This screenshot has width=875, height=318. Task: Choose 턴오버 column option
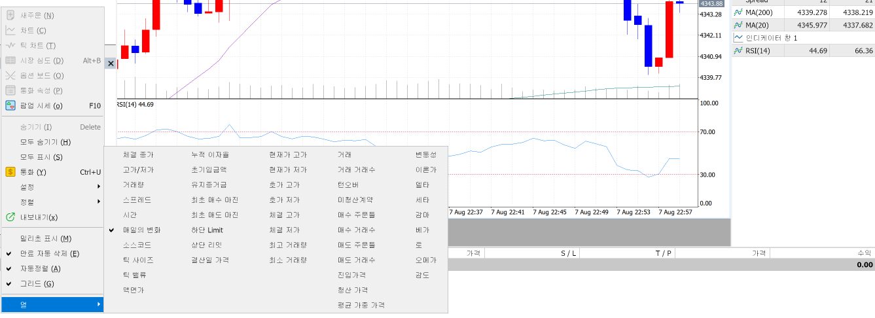click(x=348, y=185)
